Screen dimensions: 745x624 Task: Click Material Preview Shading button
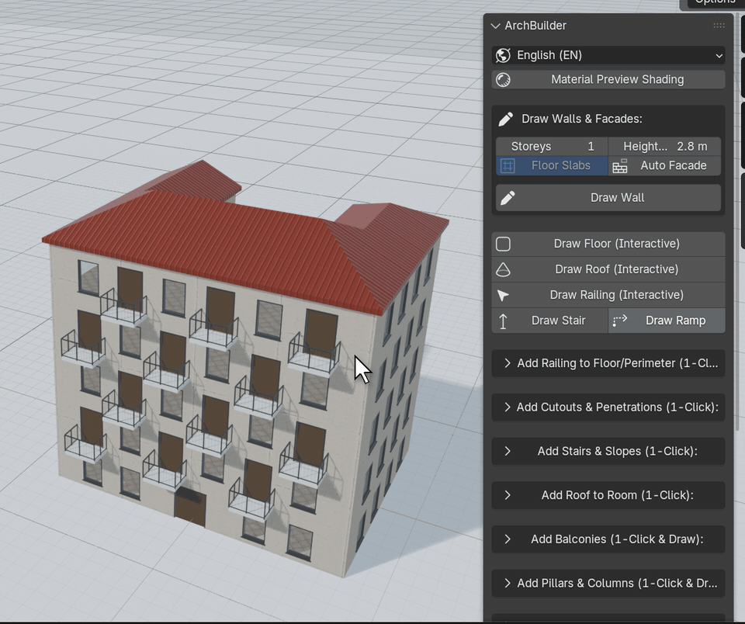pos(608,79)
